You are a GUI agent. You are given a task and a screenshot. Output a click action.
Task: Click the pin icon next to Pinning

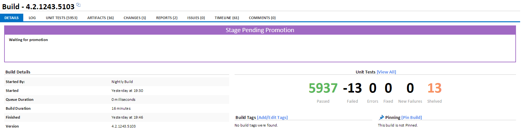381,117
